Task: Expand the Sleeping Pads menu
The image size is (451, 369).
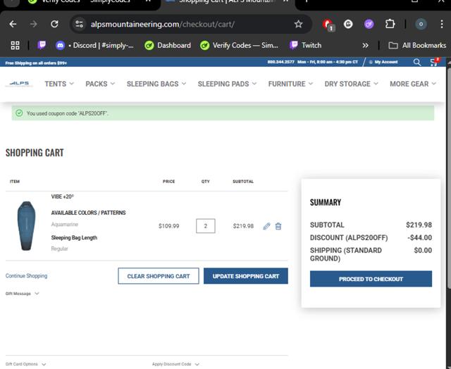Action: 227,84
